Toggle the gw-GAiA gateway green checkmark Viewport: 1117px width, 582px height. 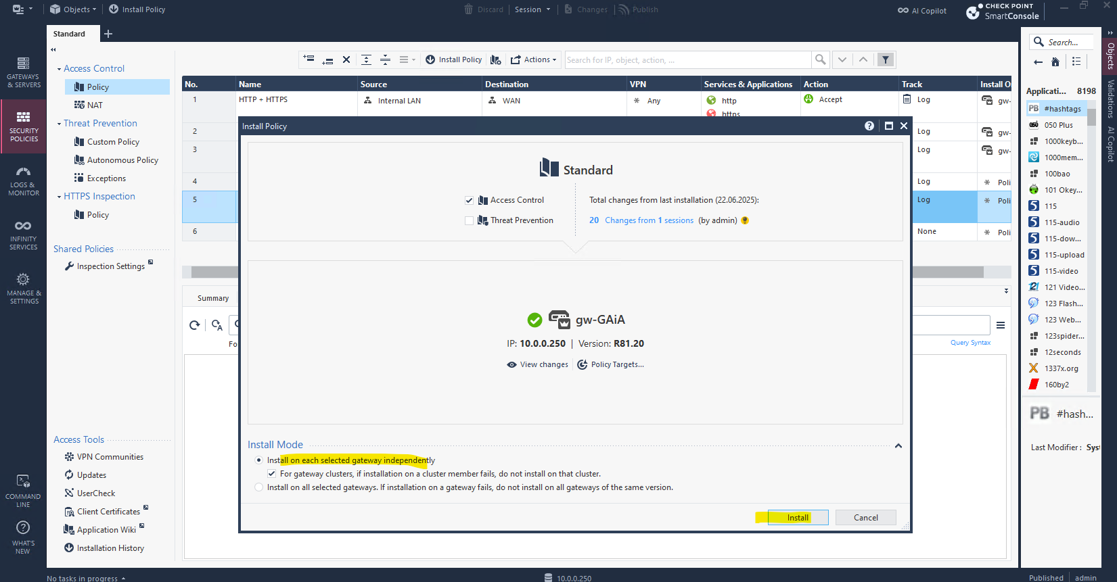click(534, 319)
